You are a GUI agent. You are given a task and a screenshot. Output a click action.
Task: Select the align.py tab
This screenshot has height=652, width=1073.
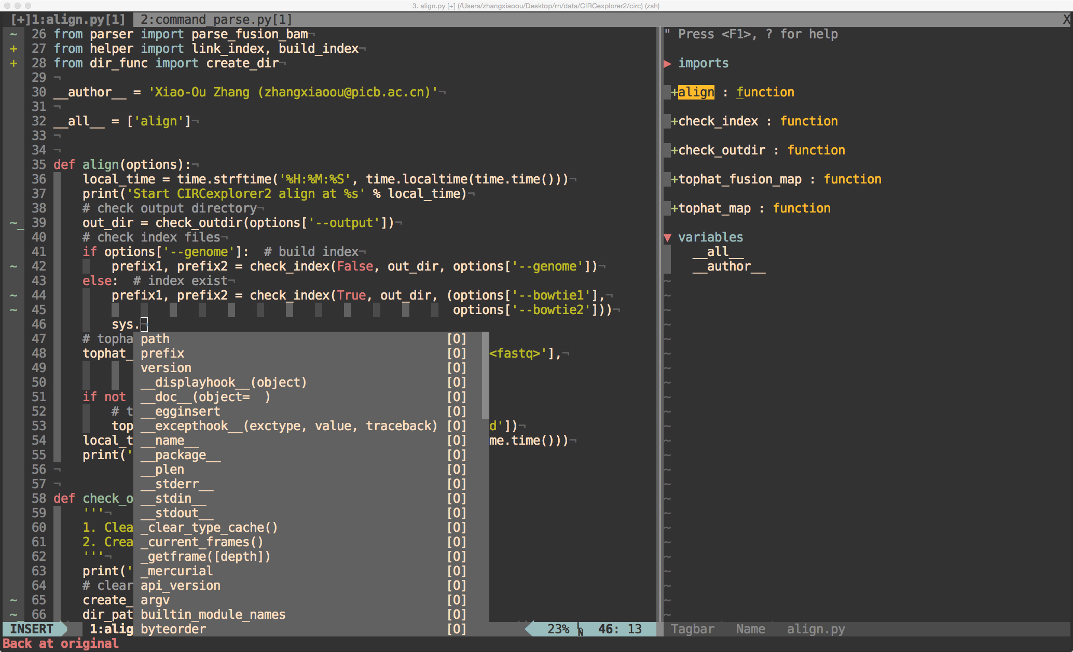coord(68,20)
